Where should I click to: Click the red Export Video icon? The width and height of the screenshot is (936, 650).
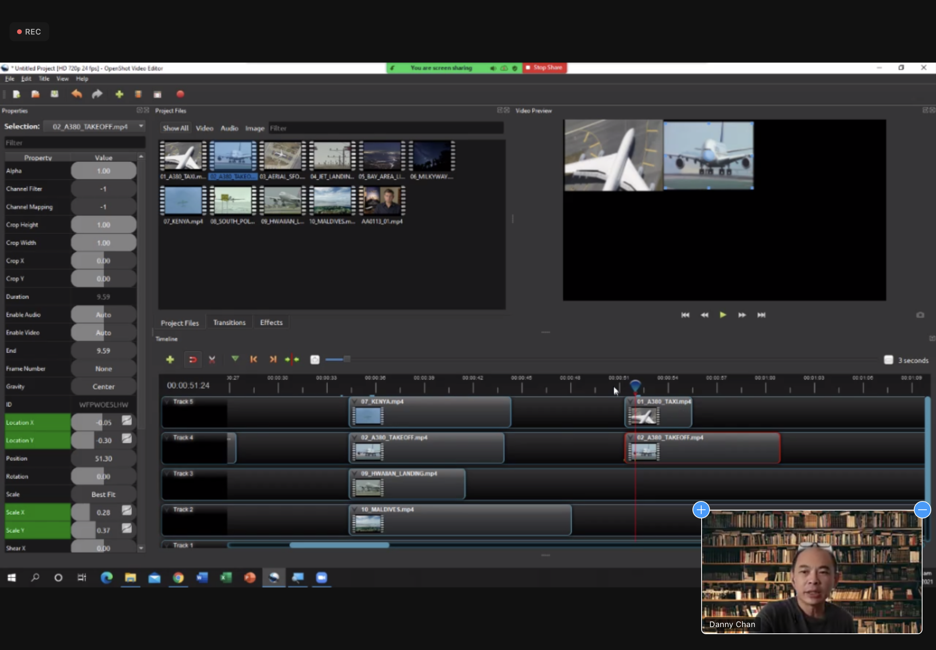(180, 94)
